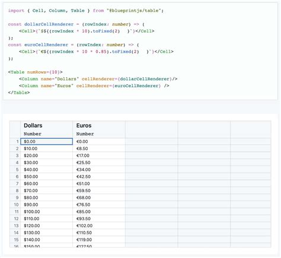Screen dimensions: 281x258
Task: Click the Number label under Euros
Action: pyautogui.click(x=85, y=134)
